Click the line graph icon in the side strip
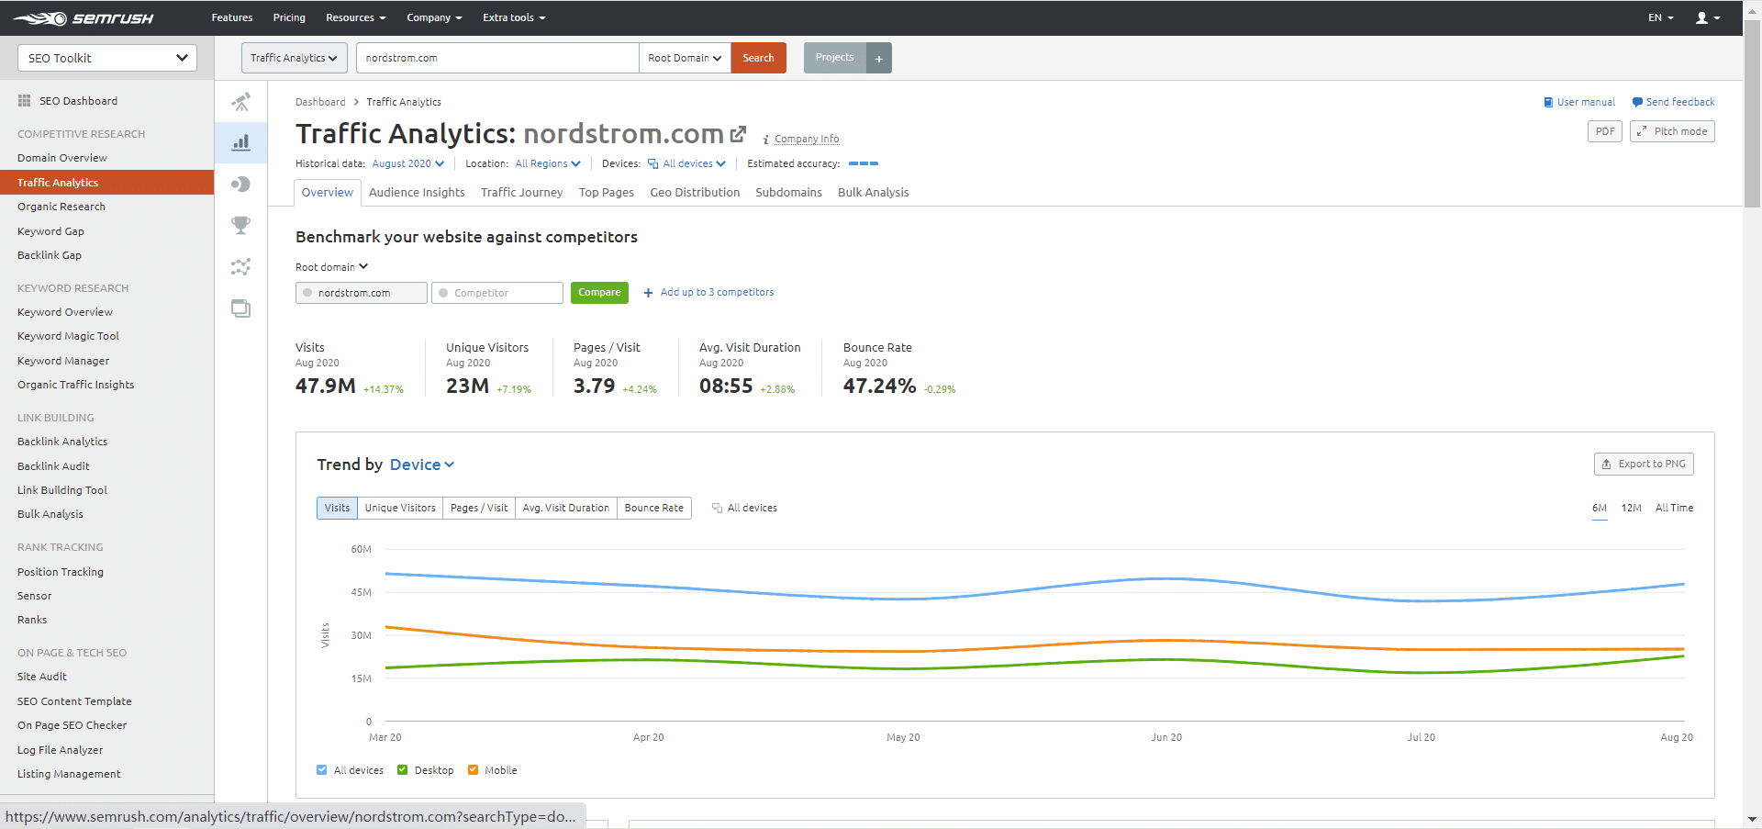 [x=240, y=267]
